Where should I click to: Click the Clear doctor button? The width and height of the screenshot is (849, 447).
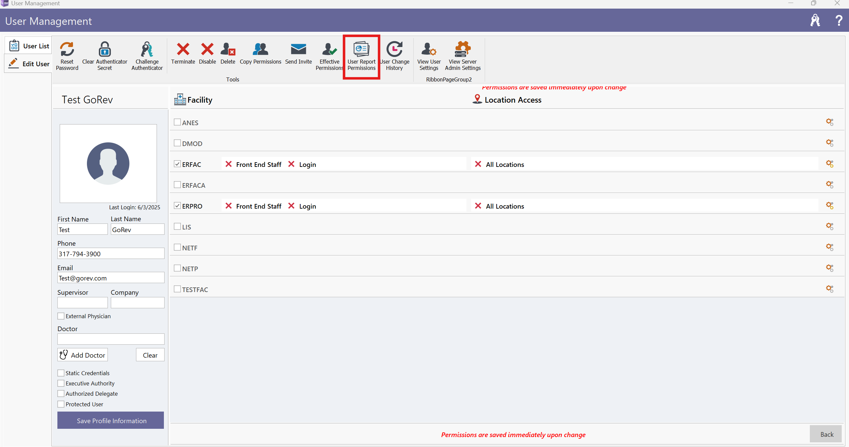click(x=150, y=355)
